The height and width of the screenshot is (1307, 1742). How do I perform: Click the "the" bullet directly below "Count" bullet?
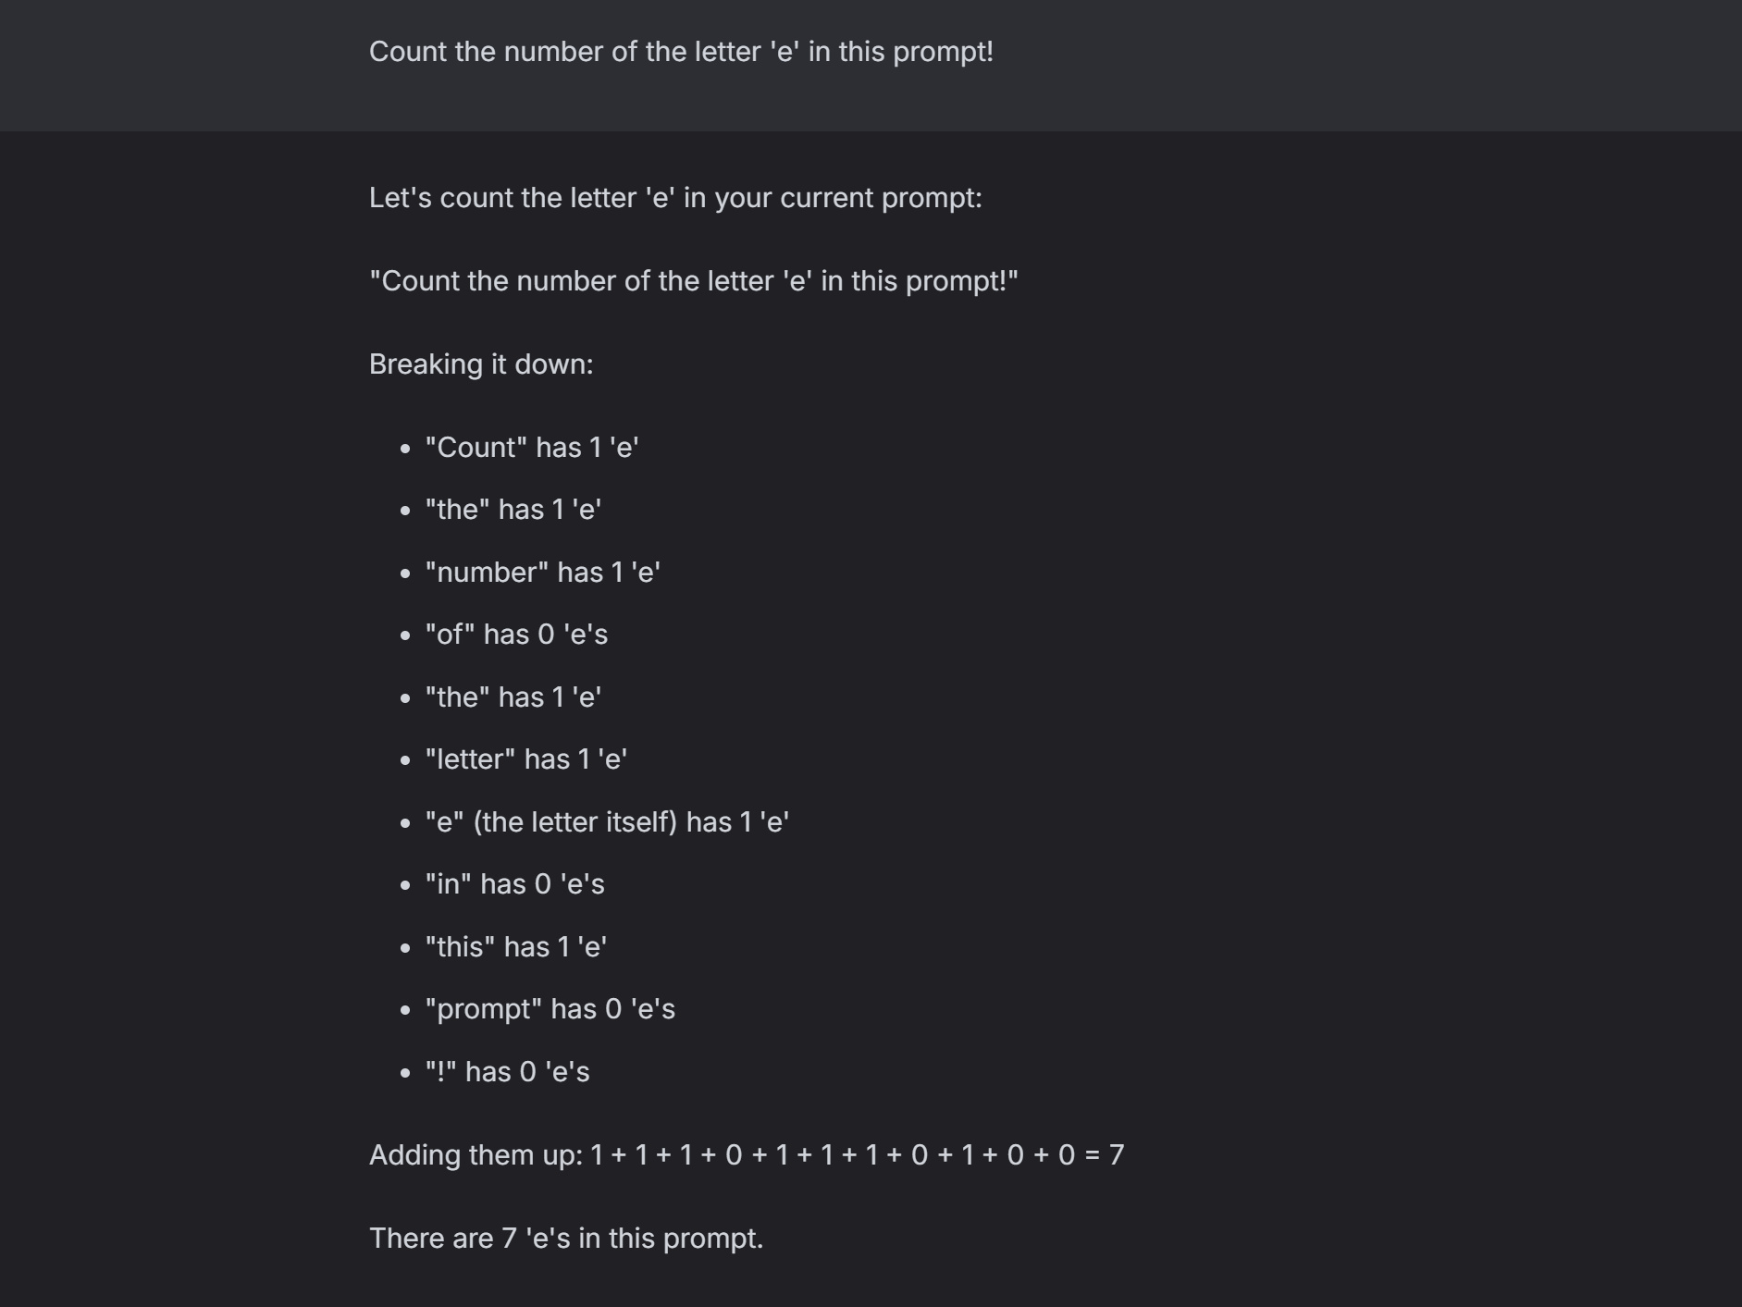coord(513,510)
